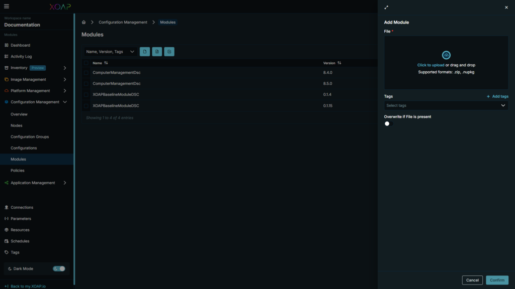
Task: Toggle the select-all checkbox in table header
Action: (x=86, y=63)
